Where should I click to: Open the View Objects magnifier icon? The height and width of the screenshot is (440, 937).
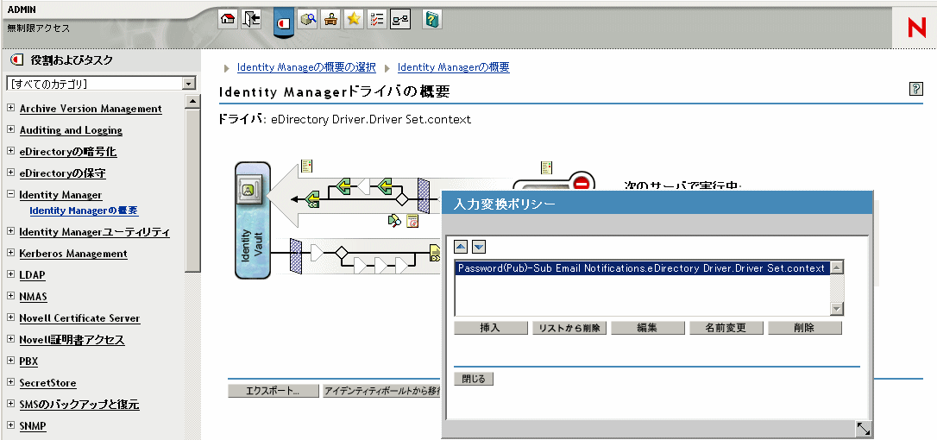308,18
